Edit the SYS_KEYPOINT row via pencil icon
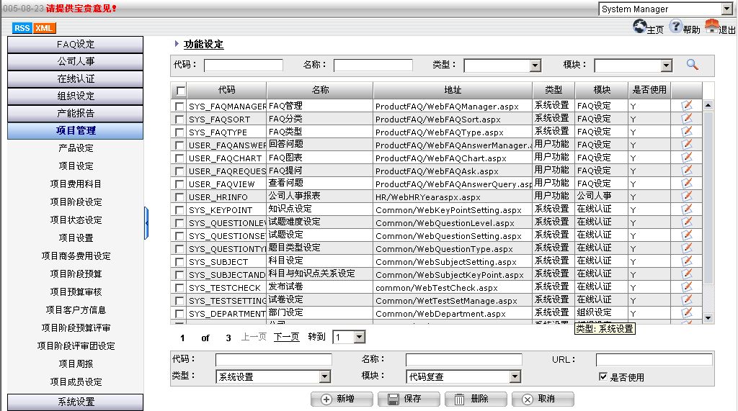 click(x=687, y=209)
